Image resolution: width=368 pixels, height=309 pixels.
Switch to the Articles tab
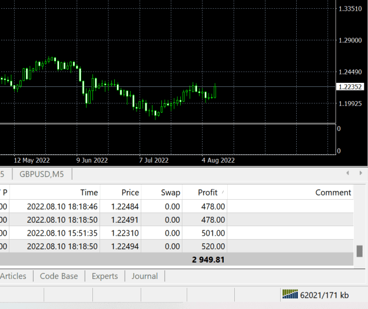(13, 276)
